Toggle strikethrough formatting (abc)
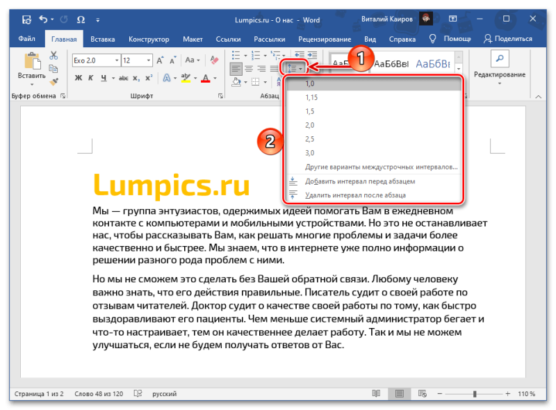This screenshot has width=556, height=410. click(124, 78)
